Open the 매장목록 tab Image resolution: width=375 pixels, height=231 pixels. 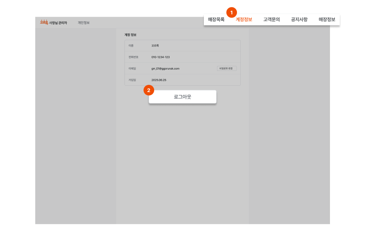216,20
